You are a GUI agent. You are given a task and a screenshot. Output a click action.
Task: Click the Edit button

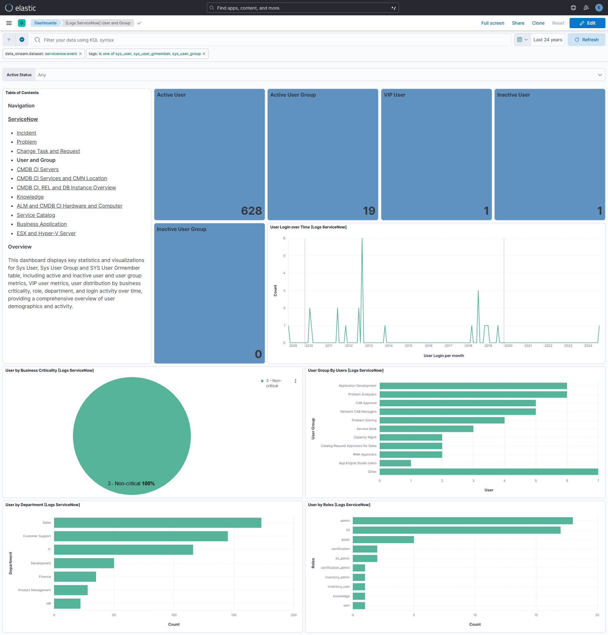(587, 23)
